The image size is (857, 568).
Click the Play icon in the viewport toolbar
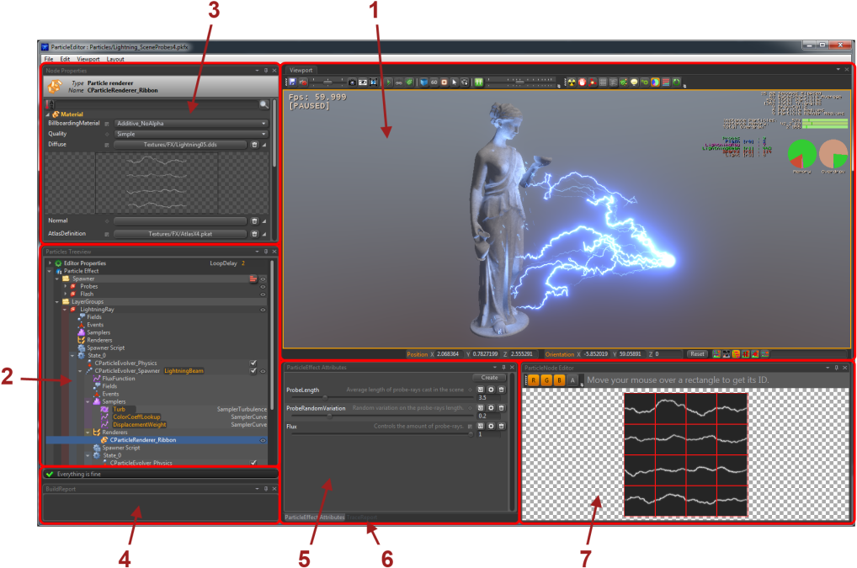pyautogui.click(x=388, y=81)
